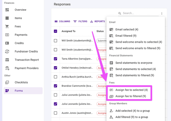Click the Email filtered envelope icon
Image resolution: width=171 pixels, height=121 pixels.
point(111,36)
